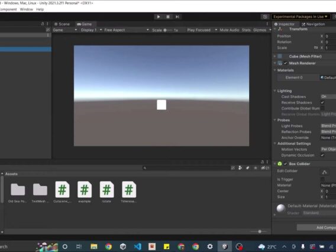336x252 pixels.
Task: Collapse the Probes section
Action: [x=274, y=120]
